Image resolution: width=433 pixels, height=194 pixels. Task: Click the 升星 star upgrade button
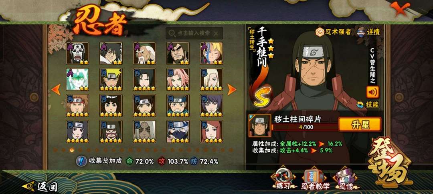coord(360,125)
